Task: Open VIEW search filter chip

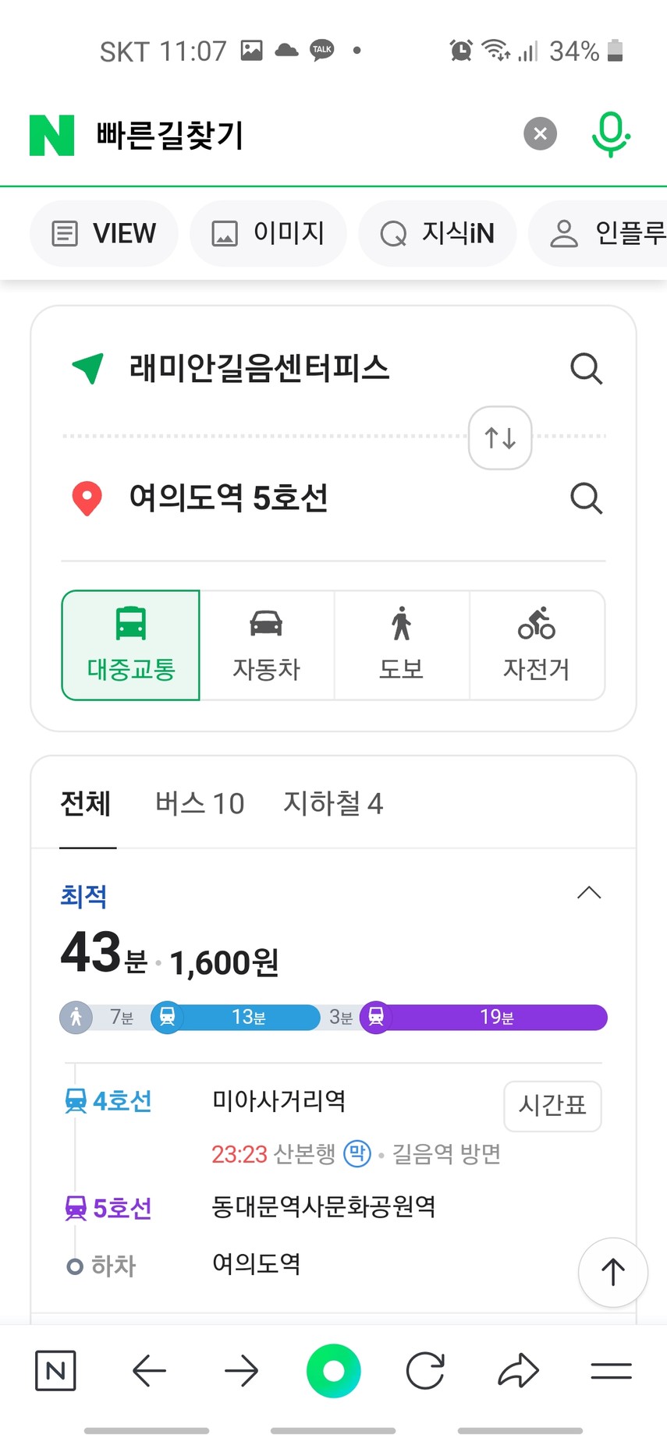Action: click(x=105, y=233)
